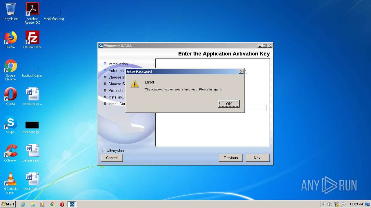Select the functionalja... desktop file

pyautogui.click(x=32, y=127)
